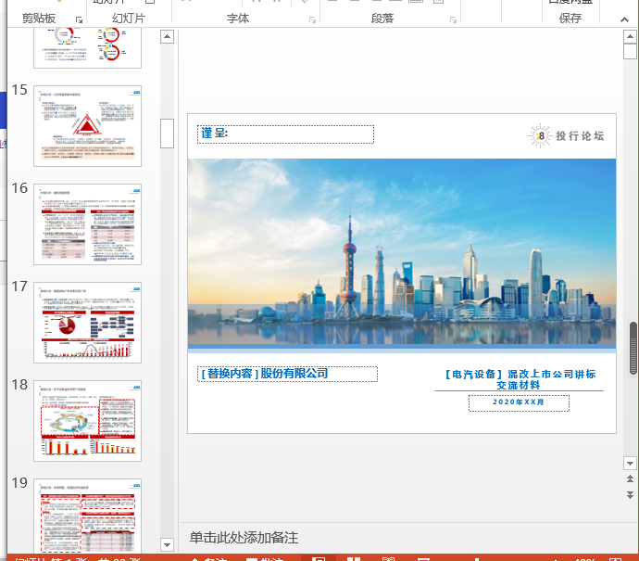
Task: Open the 剪贴板 group dialog launcher
Action: click(x=79, y=20)
